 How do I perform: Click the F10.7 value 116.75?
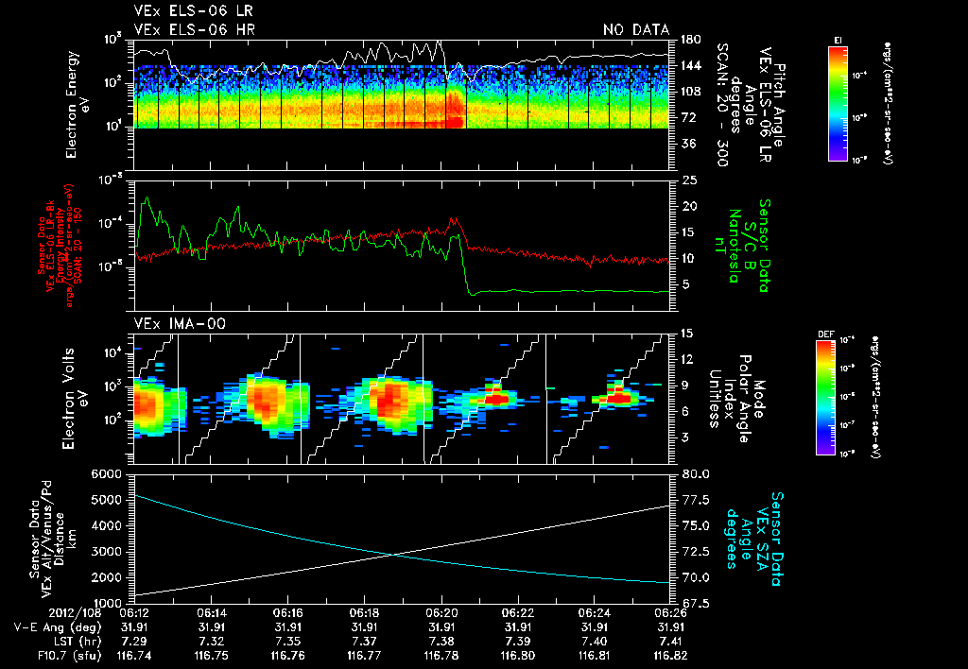pos(211,656)
